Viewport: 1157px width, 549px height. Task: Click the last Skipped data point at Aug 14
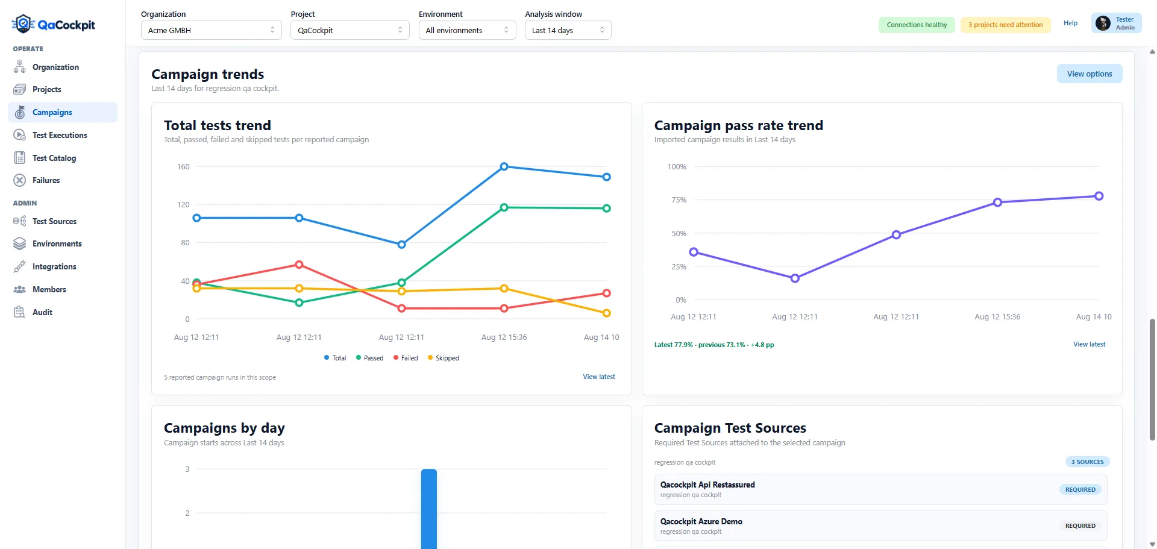point(607,313)
